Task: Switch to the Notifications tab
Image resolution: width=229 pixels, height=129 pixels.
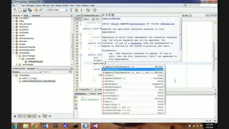Action: (80, 94)
